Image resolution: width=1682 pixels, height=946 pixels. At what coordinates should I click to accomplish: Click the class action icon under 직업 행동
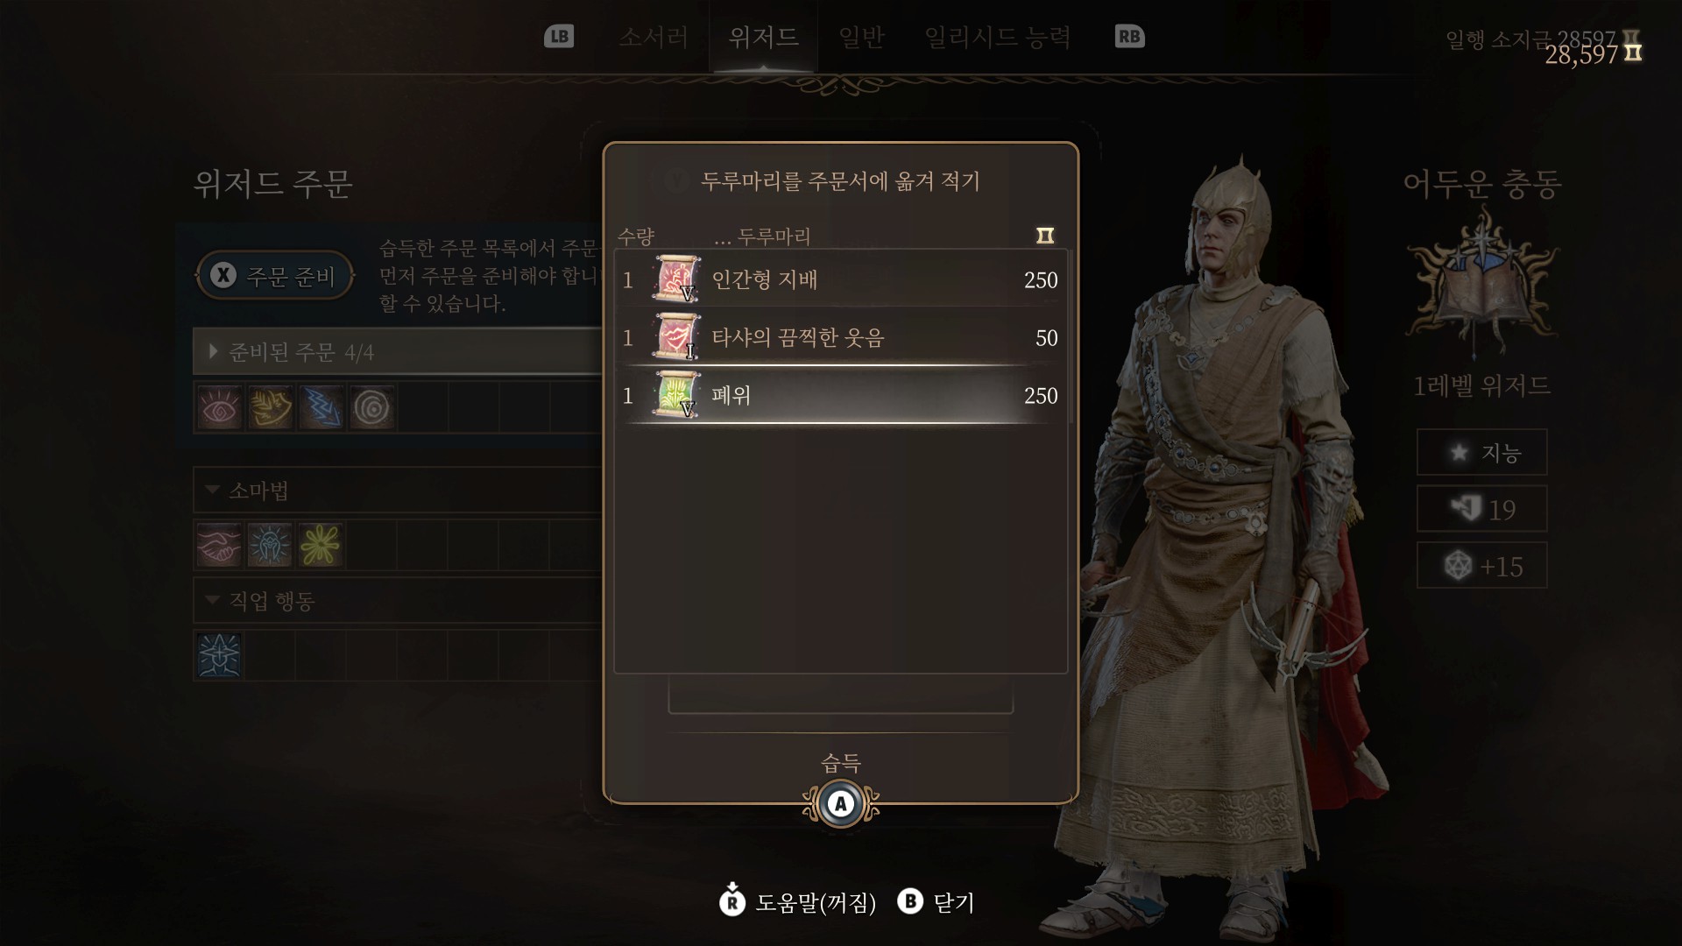click(219, 655)
